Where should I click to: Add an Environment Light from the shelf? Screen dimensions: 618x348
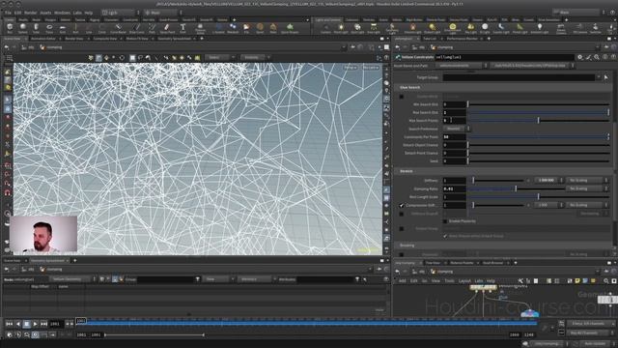(x=452, y=28)
